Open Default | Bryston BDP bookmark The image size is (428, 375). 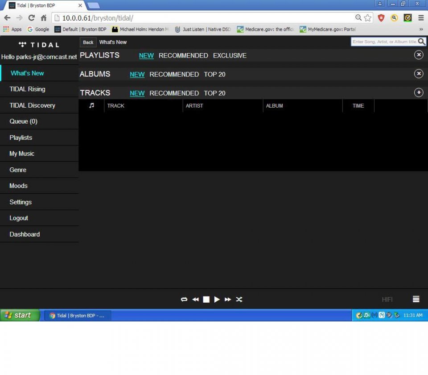tap(80, 29)
